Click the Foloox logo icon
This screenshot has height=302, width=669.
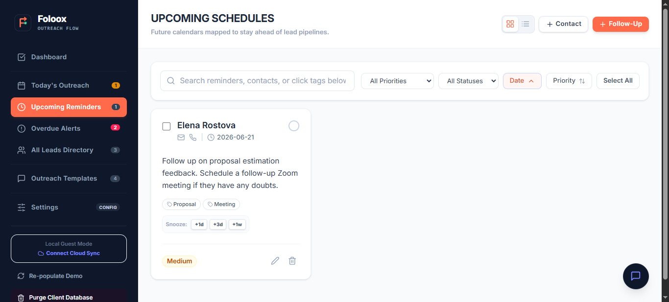pos(23,23)
